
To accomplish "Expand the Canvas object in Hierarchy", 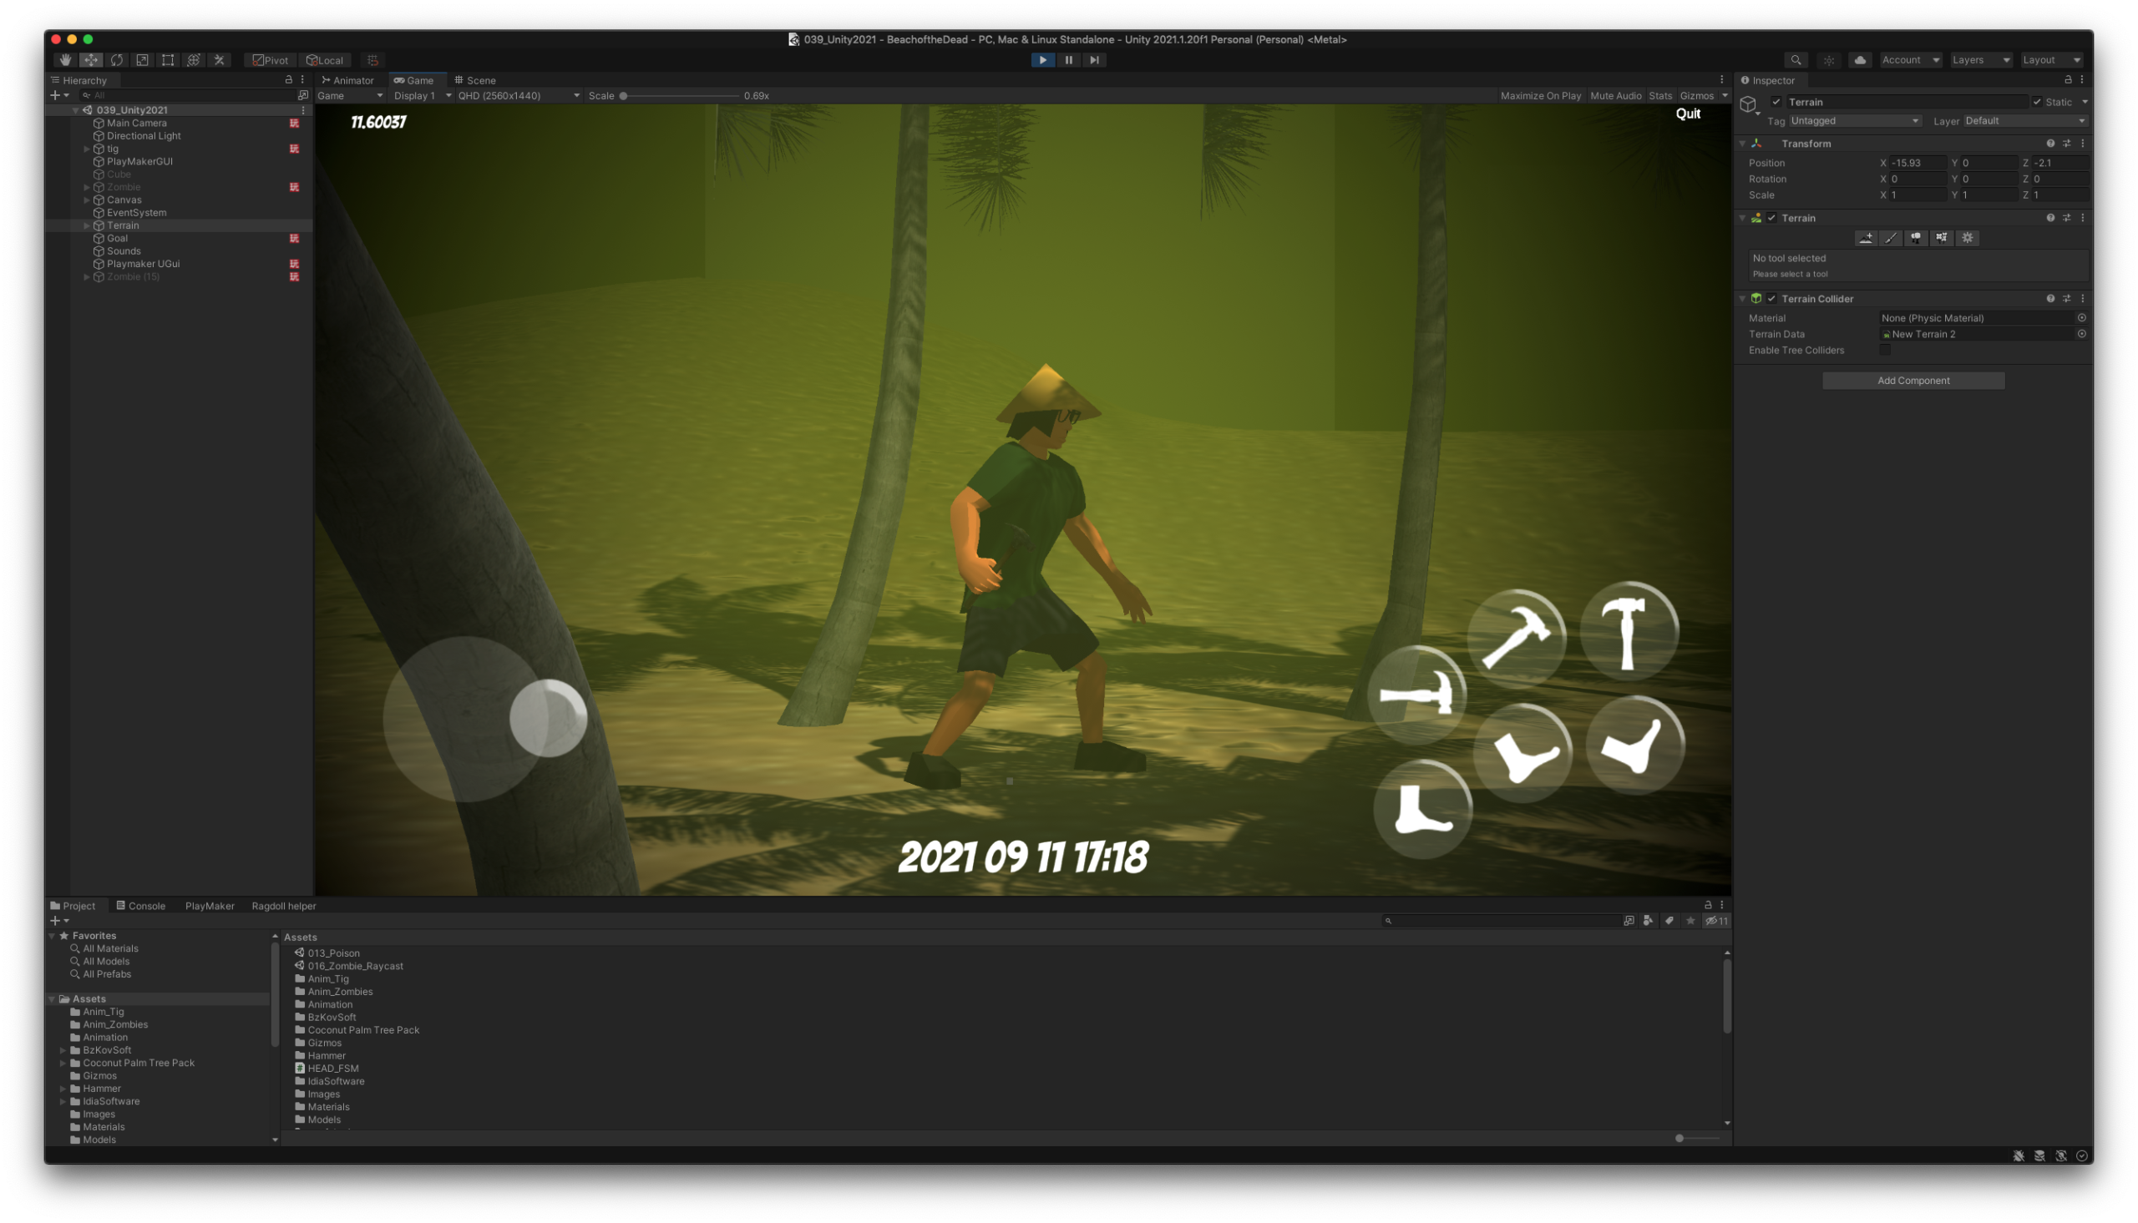I will click(87, 200).
